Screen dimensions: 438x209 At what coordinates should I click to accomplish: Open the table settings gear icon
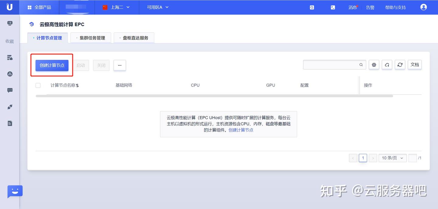point(374,65)
